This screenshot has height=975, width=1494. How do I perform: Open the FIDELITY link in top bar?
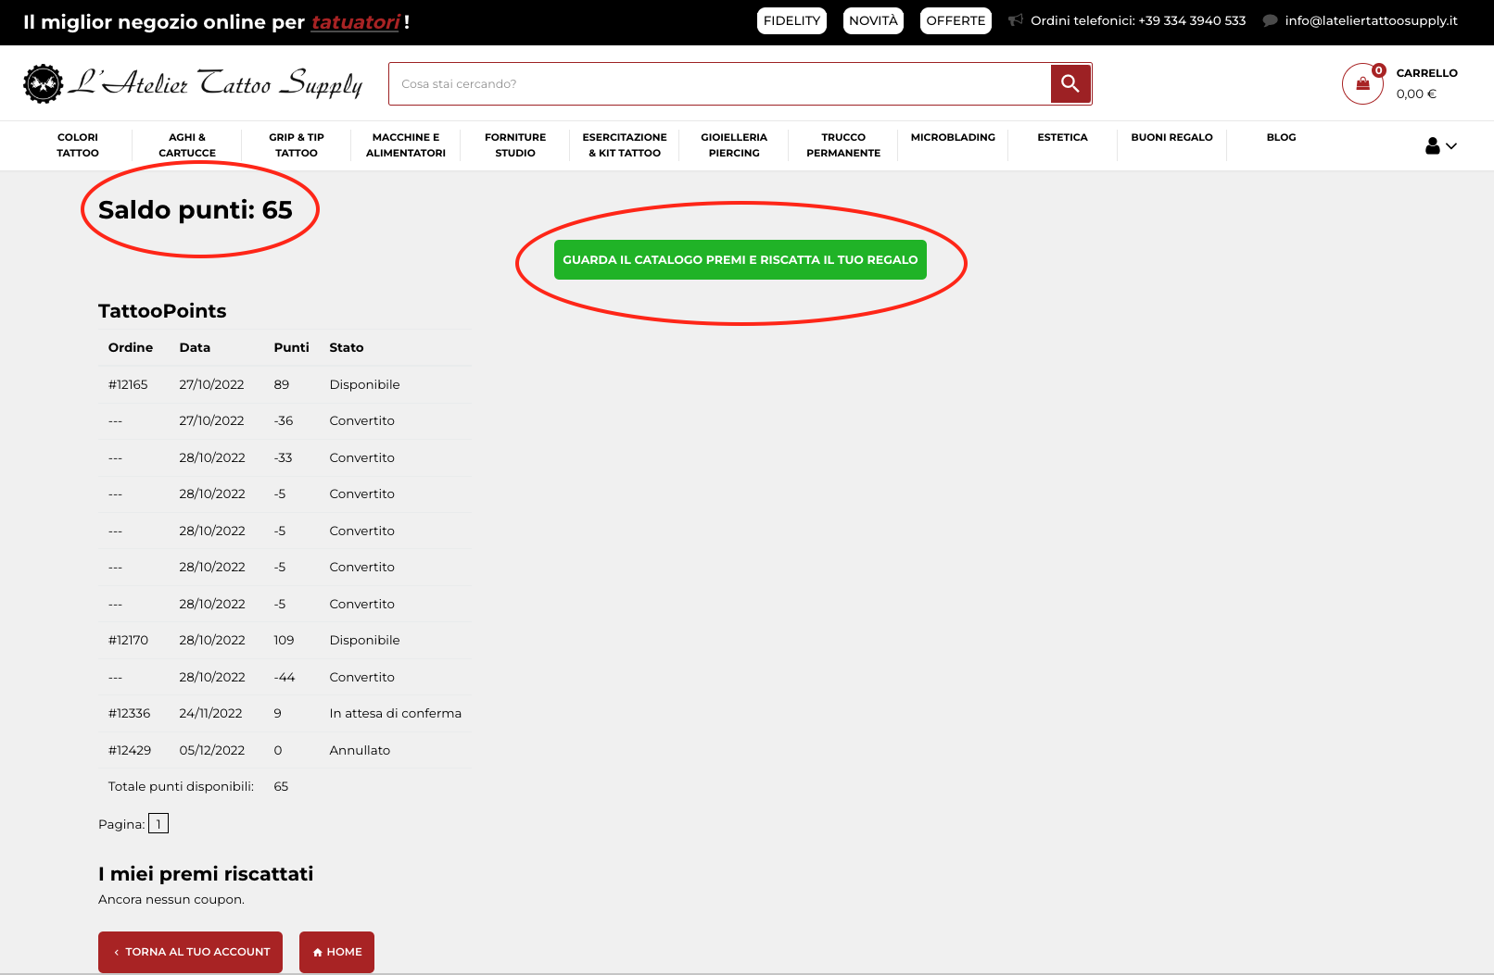pyautogui.click(x=791, y=20)
